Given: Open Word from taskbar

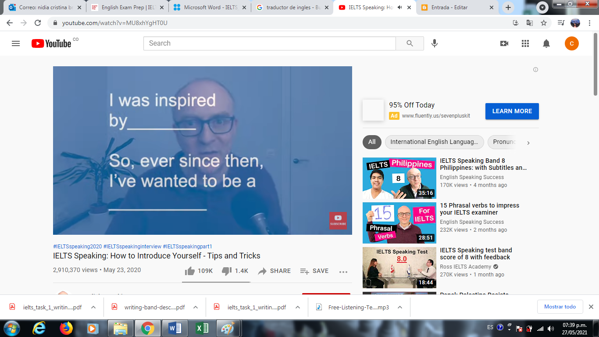Looking at the screenshot, I should pyautogui.click(x=175, y=328).
